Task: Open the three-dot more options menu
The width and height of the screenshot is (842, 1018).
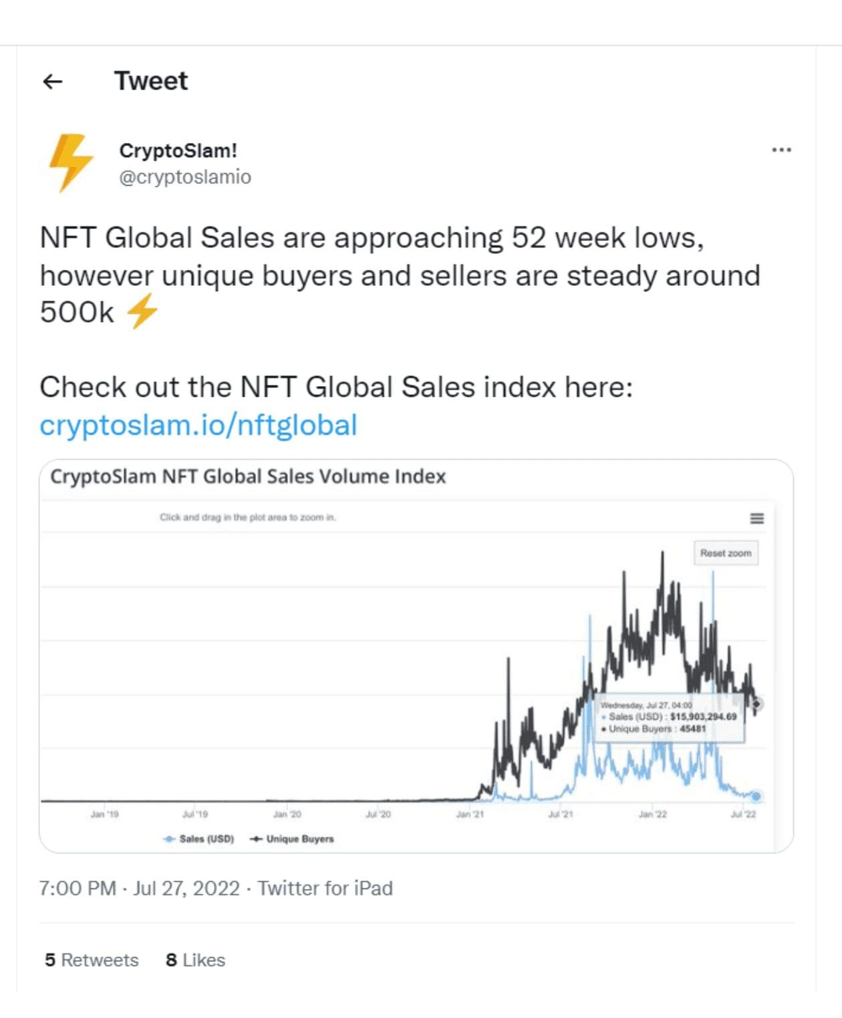Action: click(x=781, y=150)
